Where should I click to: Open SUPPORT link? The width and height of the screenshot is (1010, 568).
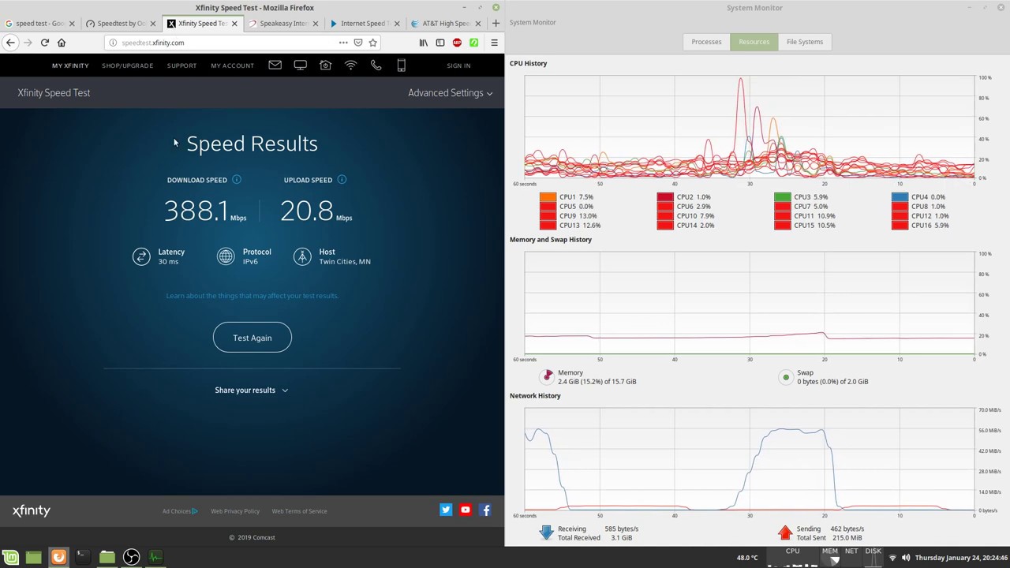click(181, 65)
